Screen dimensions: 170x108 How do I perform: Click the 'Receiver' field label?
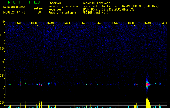click(x=55, y=9)
